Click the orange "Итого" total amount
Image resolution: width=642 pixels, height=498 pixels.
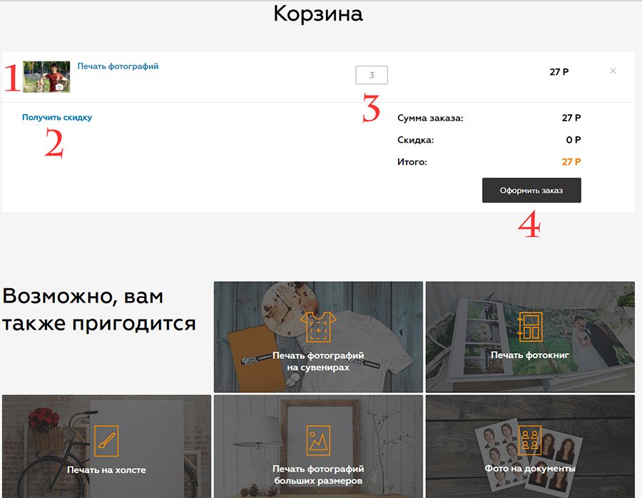[x=571, y=162]
